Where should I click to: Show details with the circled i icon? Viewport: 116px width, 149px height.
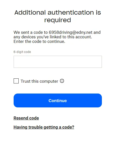62,81
